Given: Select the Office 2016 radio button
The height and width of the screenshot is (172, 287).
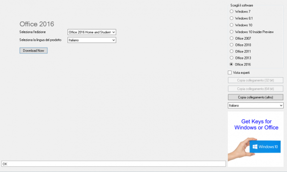Looking at the screenshot, I should point(231,64).
